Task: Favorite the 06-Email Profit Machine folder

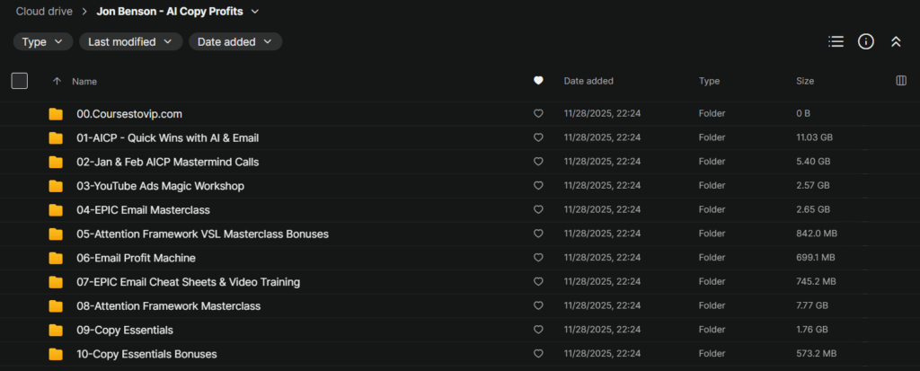Action: coord(538,258)
